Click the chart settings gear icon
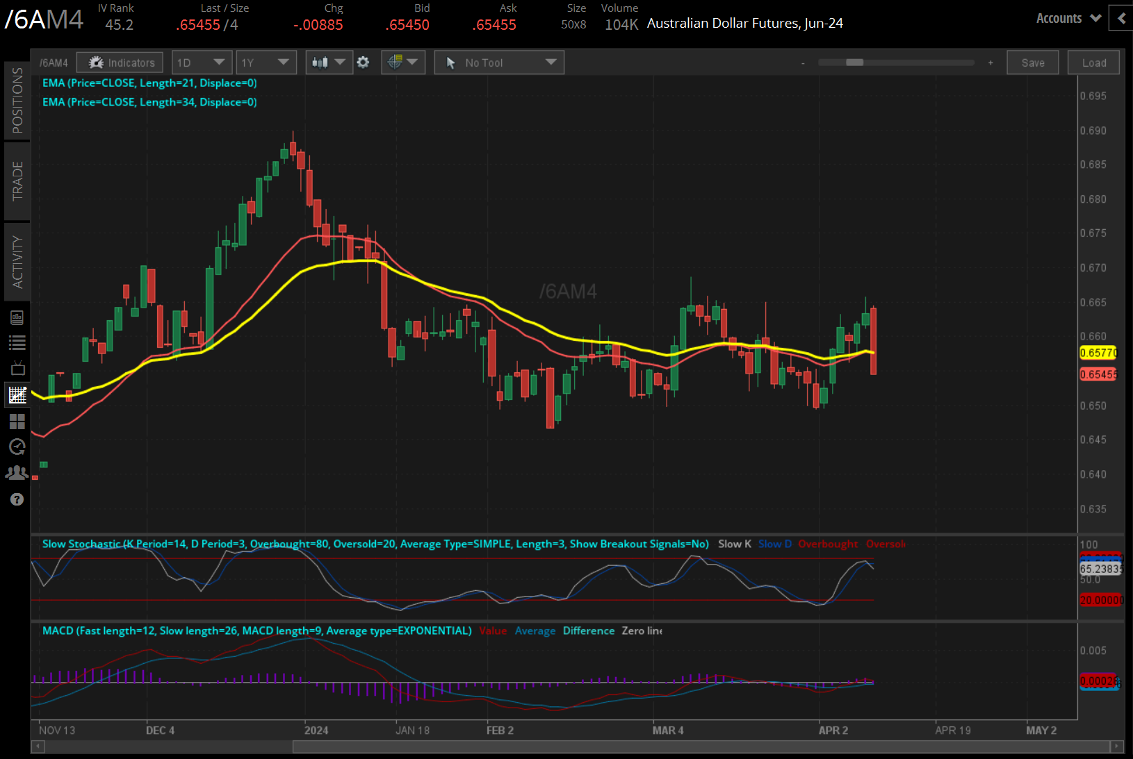The image size is (1133, 759). click(363, 62)
